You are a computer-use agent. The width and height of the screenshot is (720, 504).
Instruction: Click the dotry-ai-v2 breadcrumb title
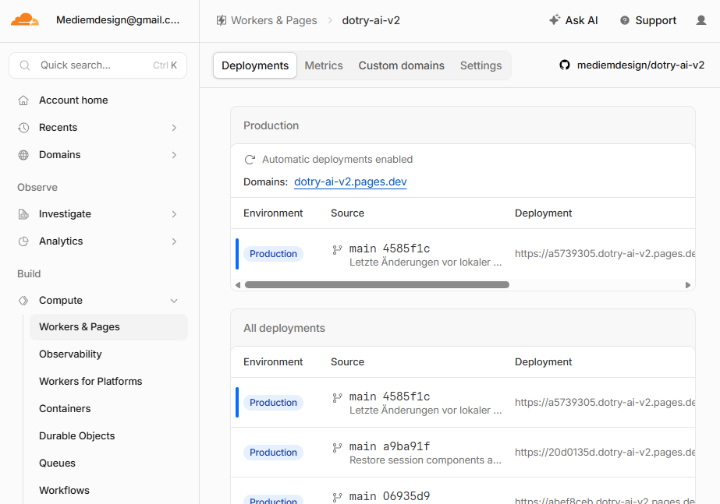371,20
